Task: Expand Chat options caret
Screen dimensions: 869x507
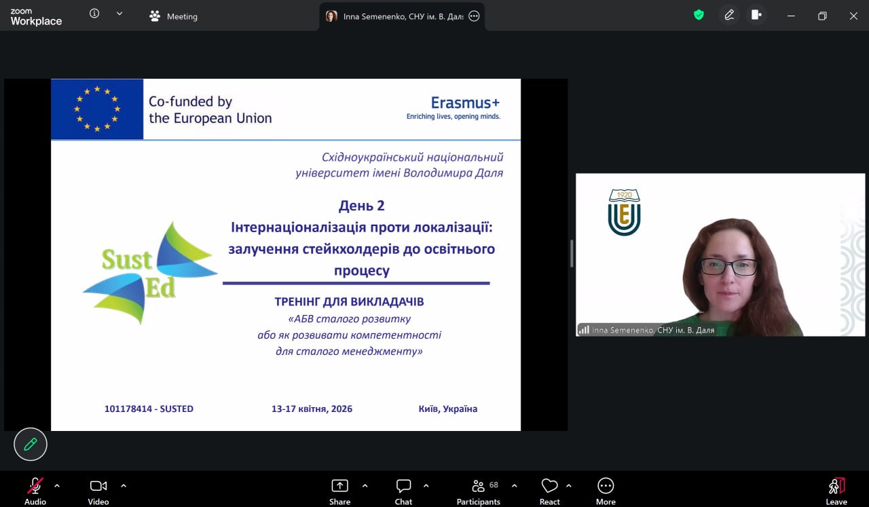Action: (426, 486)
